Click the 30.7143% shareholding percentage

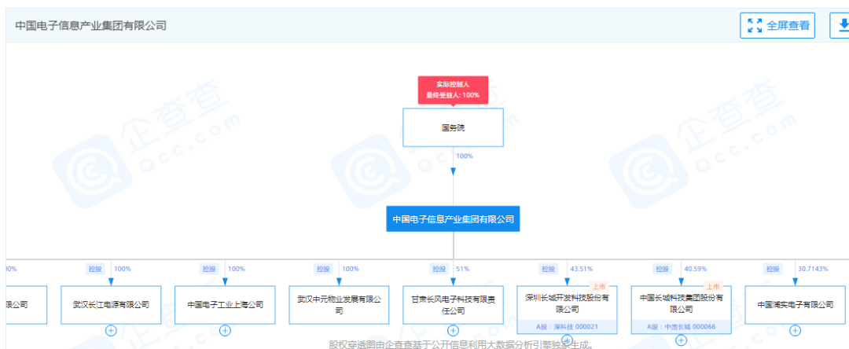813,268
